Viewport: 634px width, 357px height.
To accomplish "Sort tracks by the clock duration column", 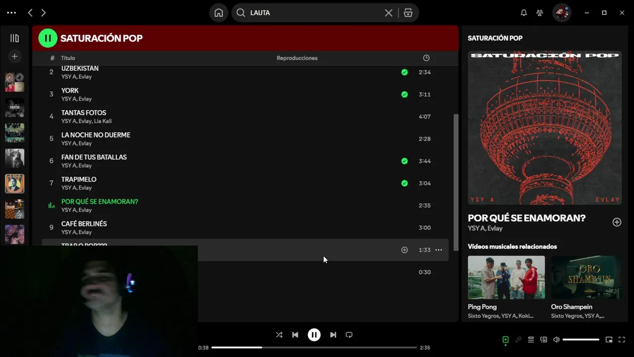I will point(426,58).
